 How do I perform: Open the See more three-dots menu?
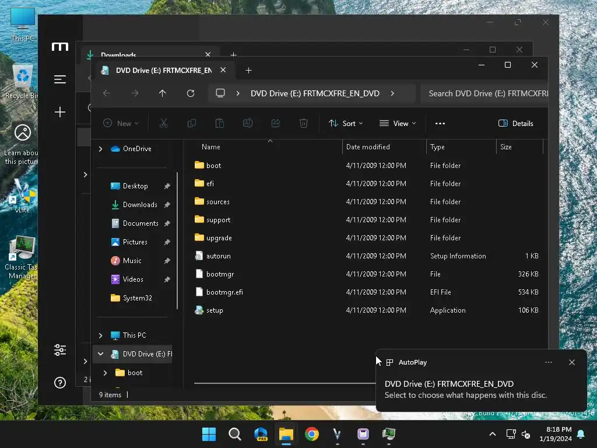click(x=440, y=124)
